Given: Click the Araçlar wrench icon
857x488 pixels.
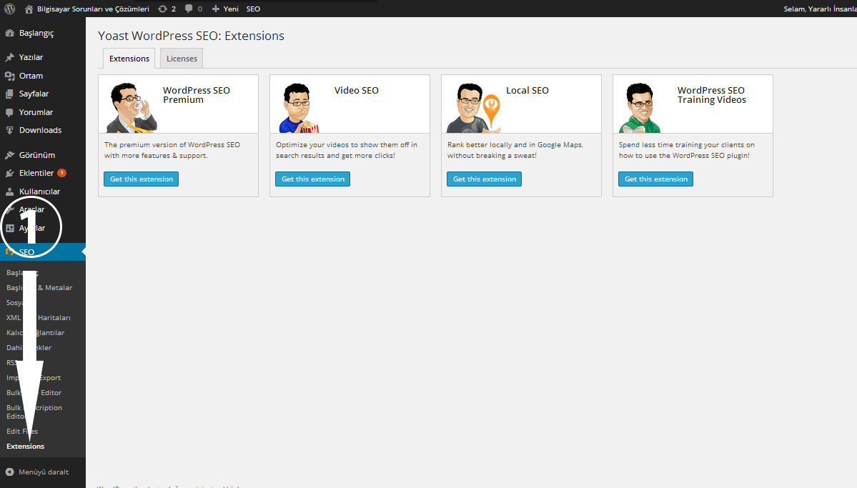Looking at the screenshot, I should [x=10, y=210].
